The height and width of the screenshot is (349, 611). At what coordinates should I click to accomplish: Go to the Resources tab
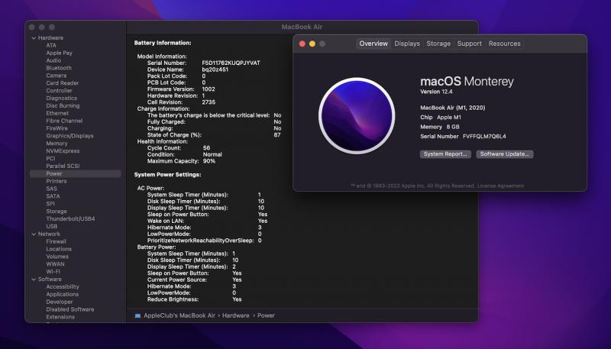(504, 44)
